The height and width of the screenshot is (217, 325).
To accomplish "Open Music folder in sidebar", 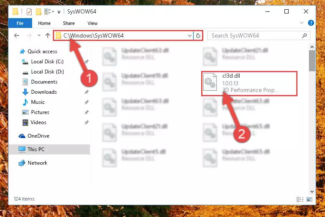I will [38, 102].
